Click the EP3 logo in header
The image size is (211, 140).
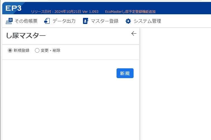click(x=13, y=8)
